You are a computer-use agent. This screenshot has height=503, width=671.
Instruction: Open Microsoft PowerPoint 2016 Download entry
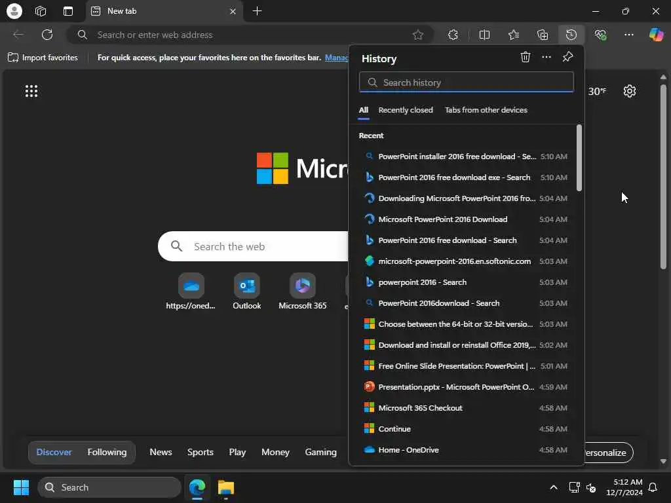coord(466,219)
